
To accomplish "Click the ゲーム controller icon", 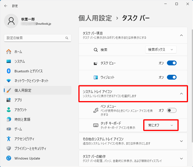I will (x=8, y=129).
